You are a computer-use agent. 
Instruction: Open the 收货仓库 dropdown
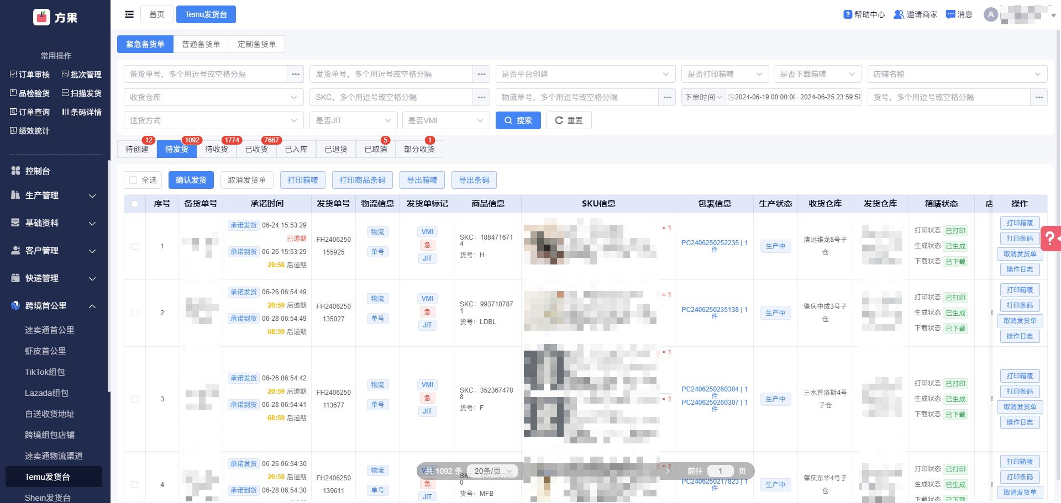pyautogui.click(x=214, y=97)
